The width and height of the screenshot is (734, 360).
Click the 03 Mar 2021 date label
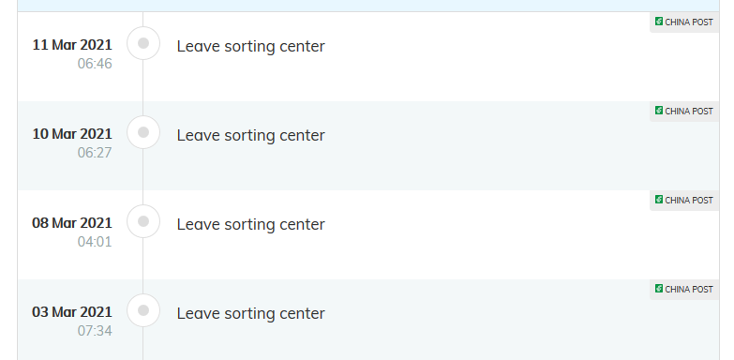click(72, 312)
